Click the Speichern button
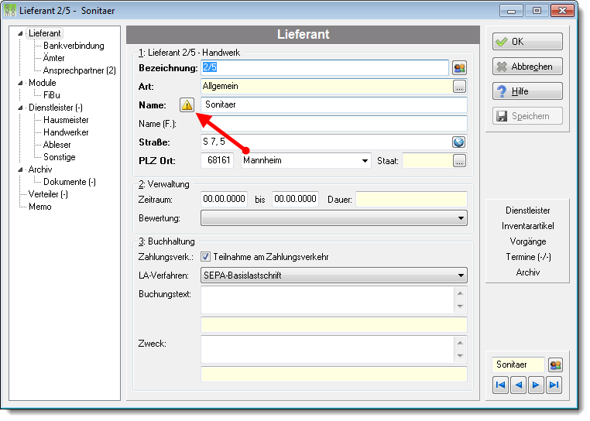 point(527,116)
